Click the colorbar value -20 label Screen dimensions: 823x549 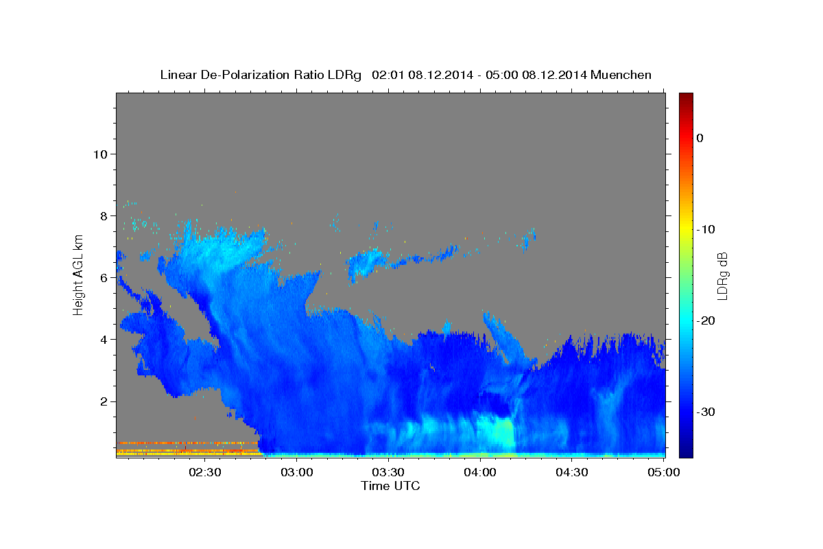point(706,320)
